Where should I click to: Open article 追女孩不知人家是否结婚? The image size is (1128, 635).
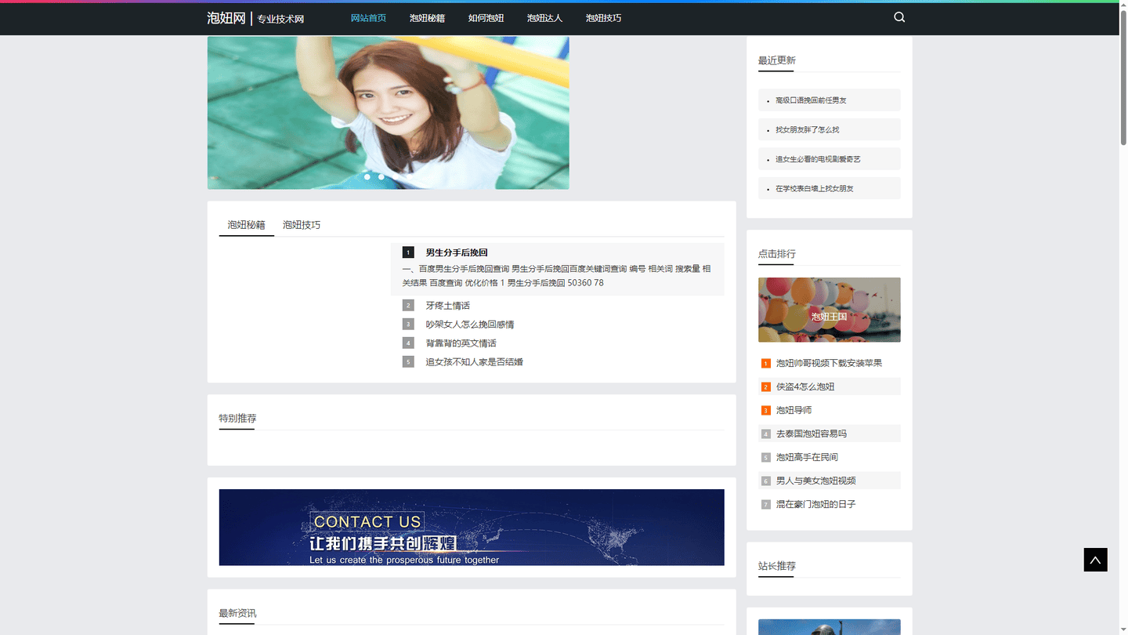(474, 362)
